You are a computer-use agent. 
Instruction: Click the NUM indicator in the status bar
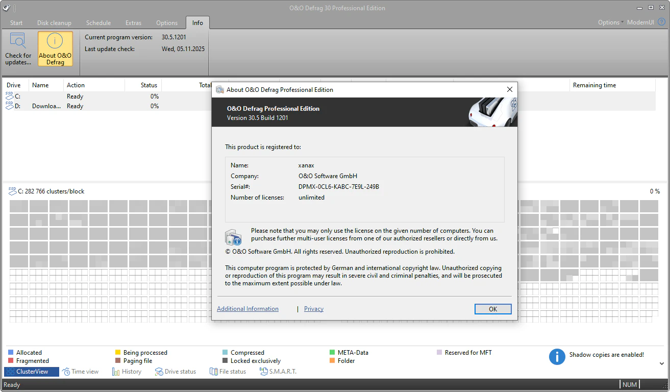point(630,385)
